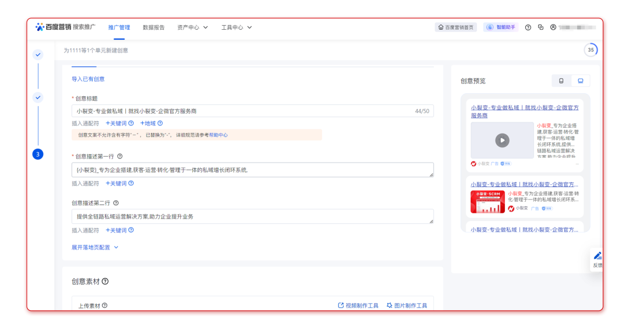The height and width of the screenshot is (334, 629).
Task: Switch creative preview to mobile view
Action: click(x=561, y=81)
